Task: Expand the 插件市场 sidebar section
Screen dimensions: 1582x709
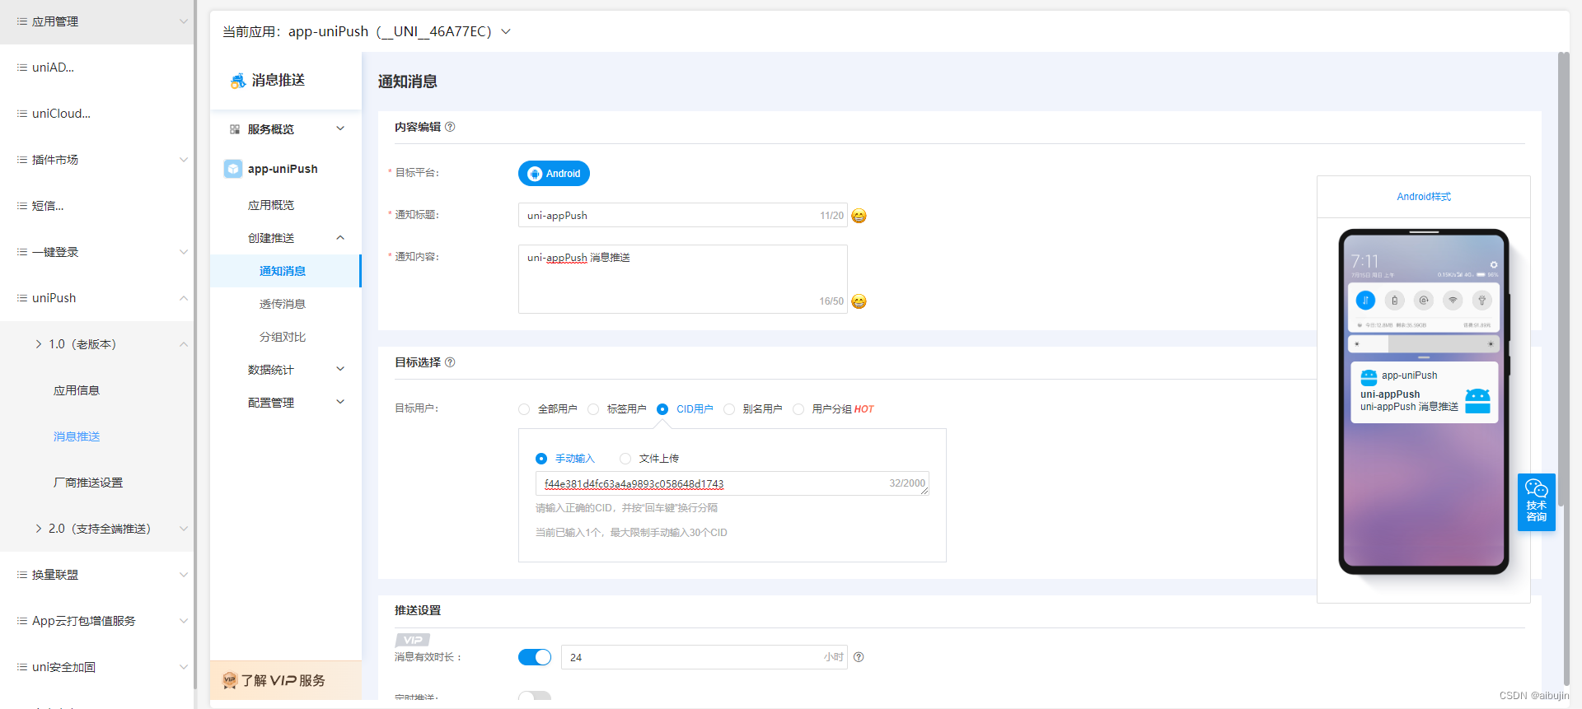Action: [184, 160]
